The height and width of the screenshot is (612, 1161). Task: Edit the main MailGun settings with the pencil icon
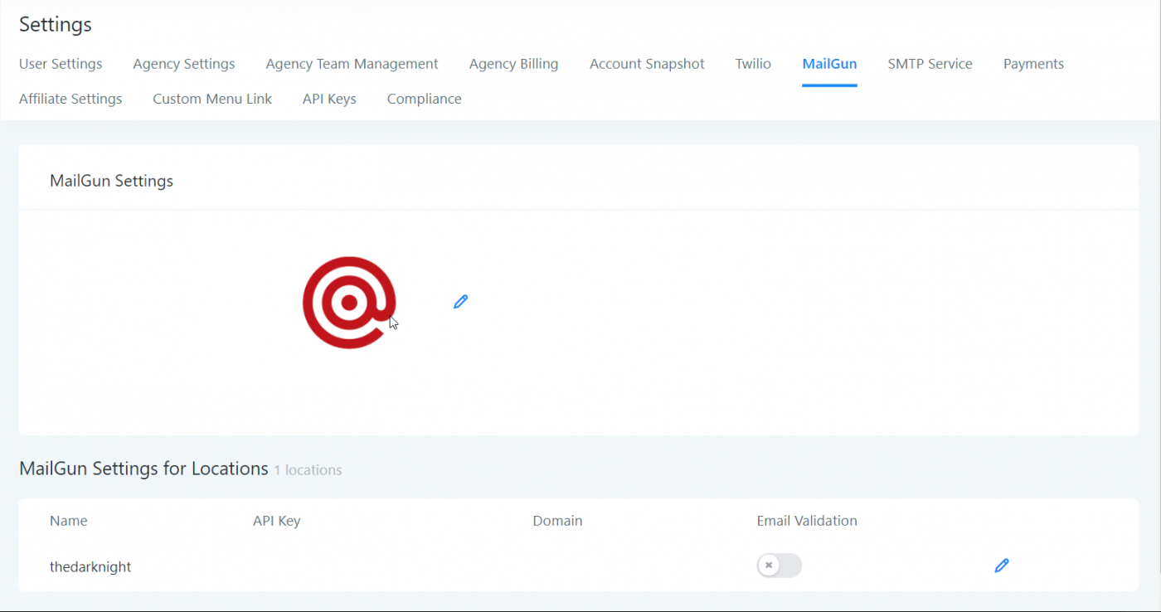[x=461, y=302]
